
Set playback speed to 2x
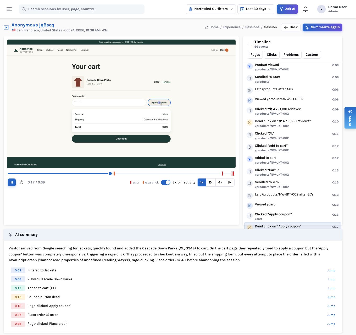[211, 182]
